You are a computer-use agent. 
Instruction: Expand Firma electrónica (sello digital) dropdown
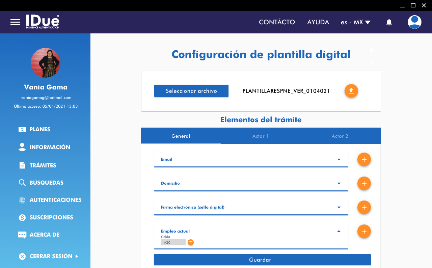339,207
